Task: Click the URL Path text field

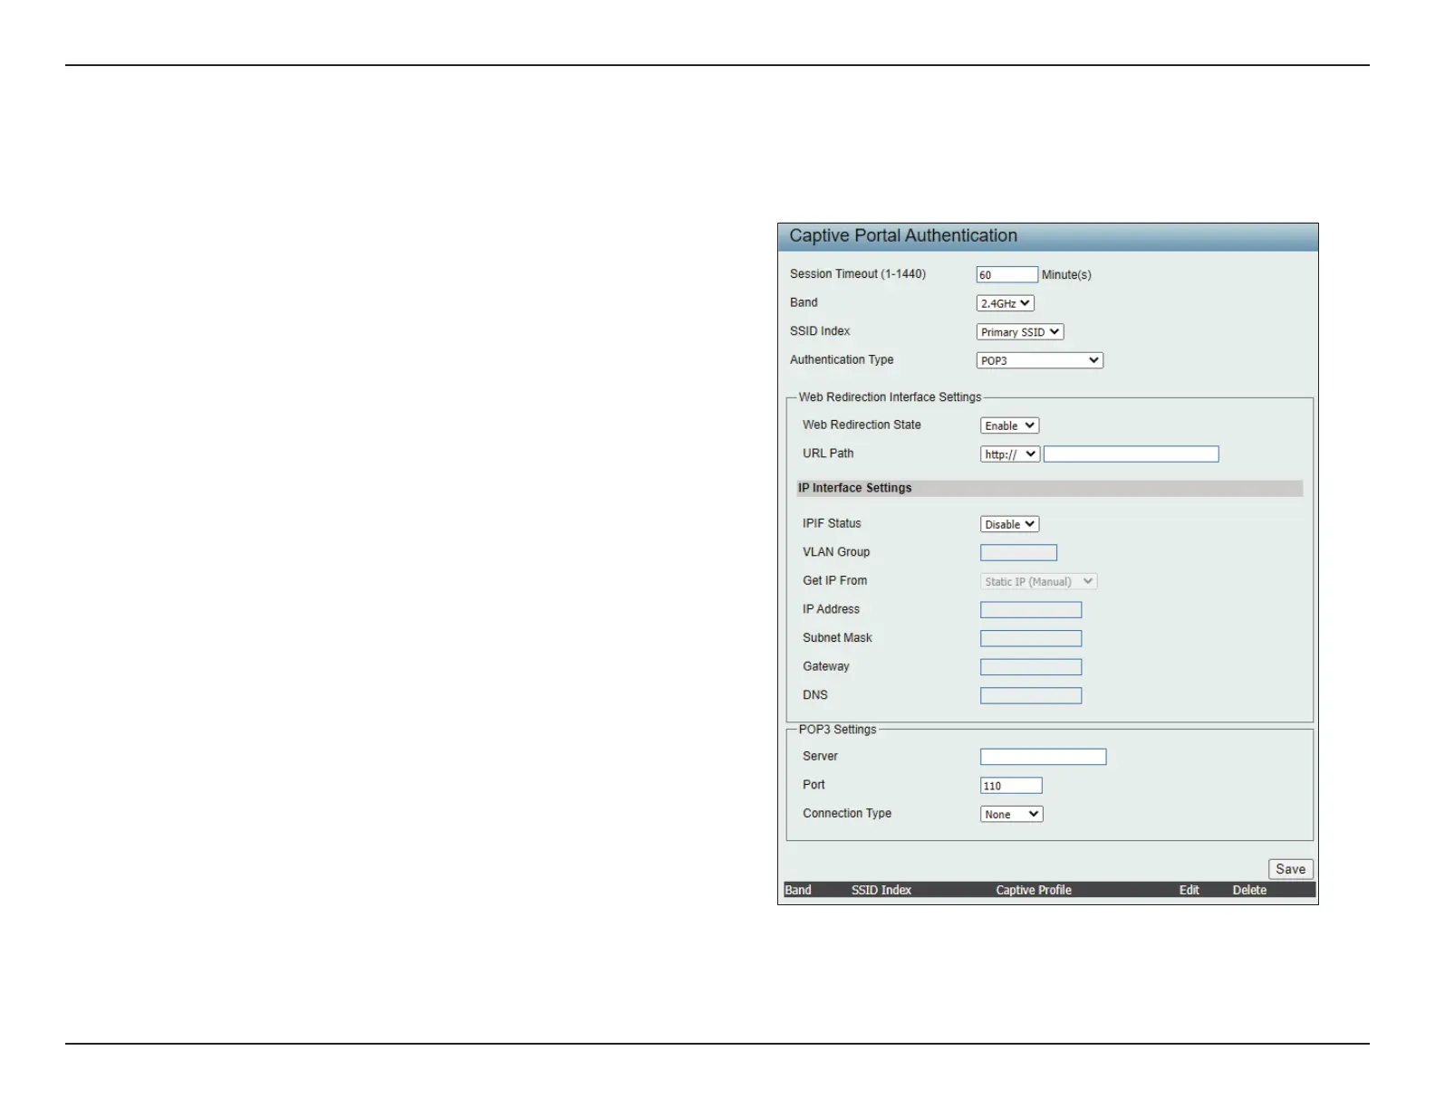Action: (1131, 454)
